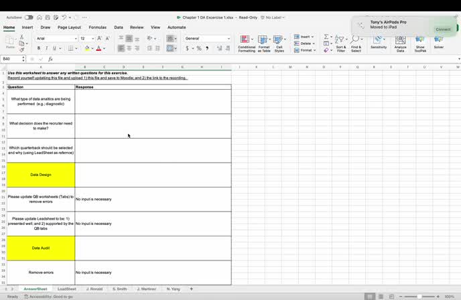The width and height of the screenshot is (461, 300).
Task: Click the Increase Decimal icon
Action: 219,48
